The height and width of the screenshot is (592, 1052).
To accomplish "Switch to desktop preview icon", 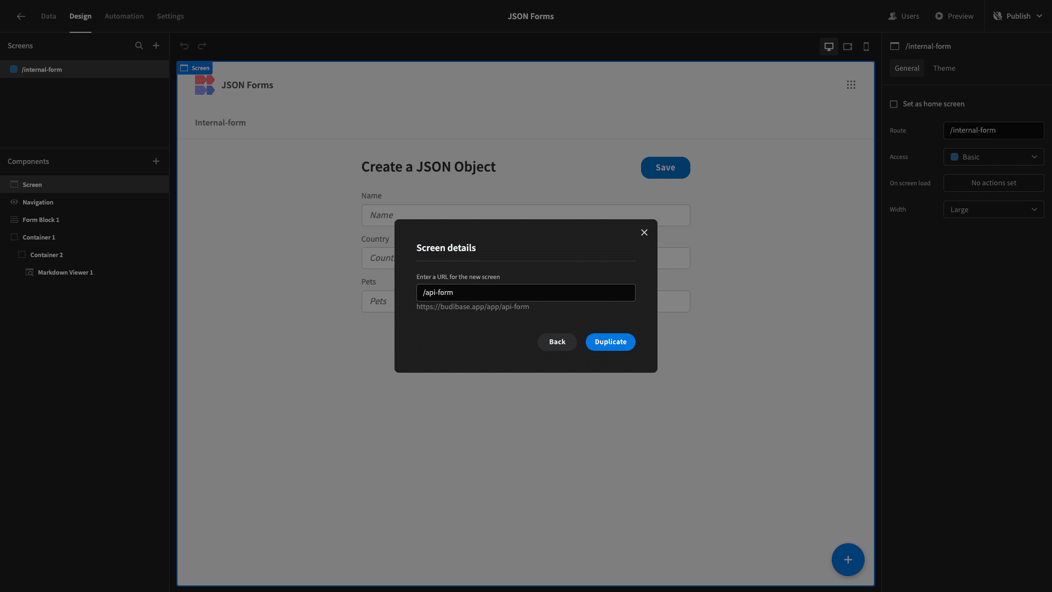I will [x=829, y=47].
